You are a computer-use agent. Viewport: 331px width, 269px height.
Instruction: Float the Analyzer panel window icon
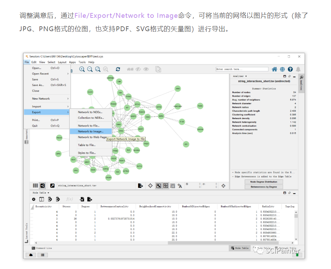(284, 76)
